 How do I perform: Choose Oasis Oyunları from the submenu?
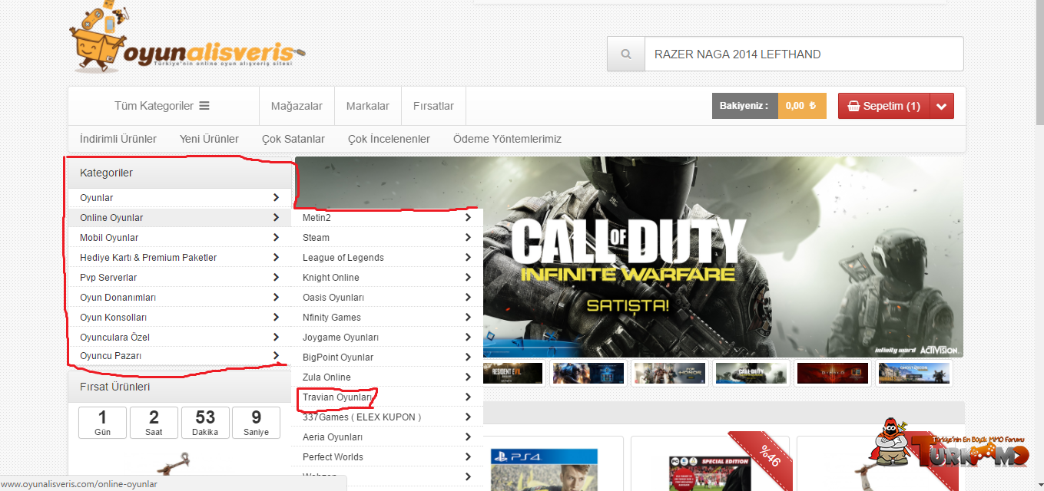coord(387,298)
